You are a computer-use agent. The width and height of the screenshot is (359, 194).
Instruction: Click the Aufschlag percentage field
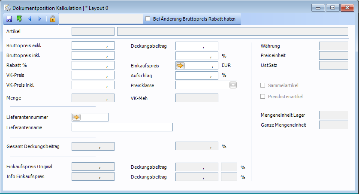[197, 76]
